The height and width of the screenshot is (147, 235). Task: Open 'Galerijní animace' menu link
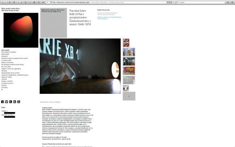tap(7, 63)
